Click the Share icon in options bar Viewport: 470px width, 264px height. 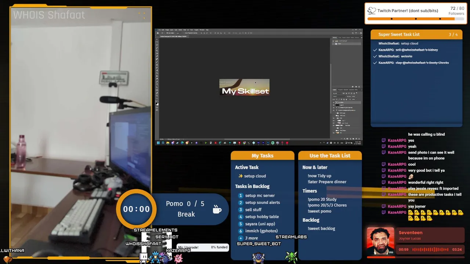(361, 33)
